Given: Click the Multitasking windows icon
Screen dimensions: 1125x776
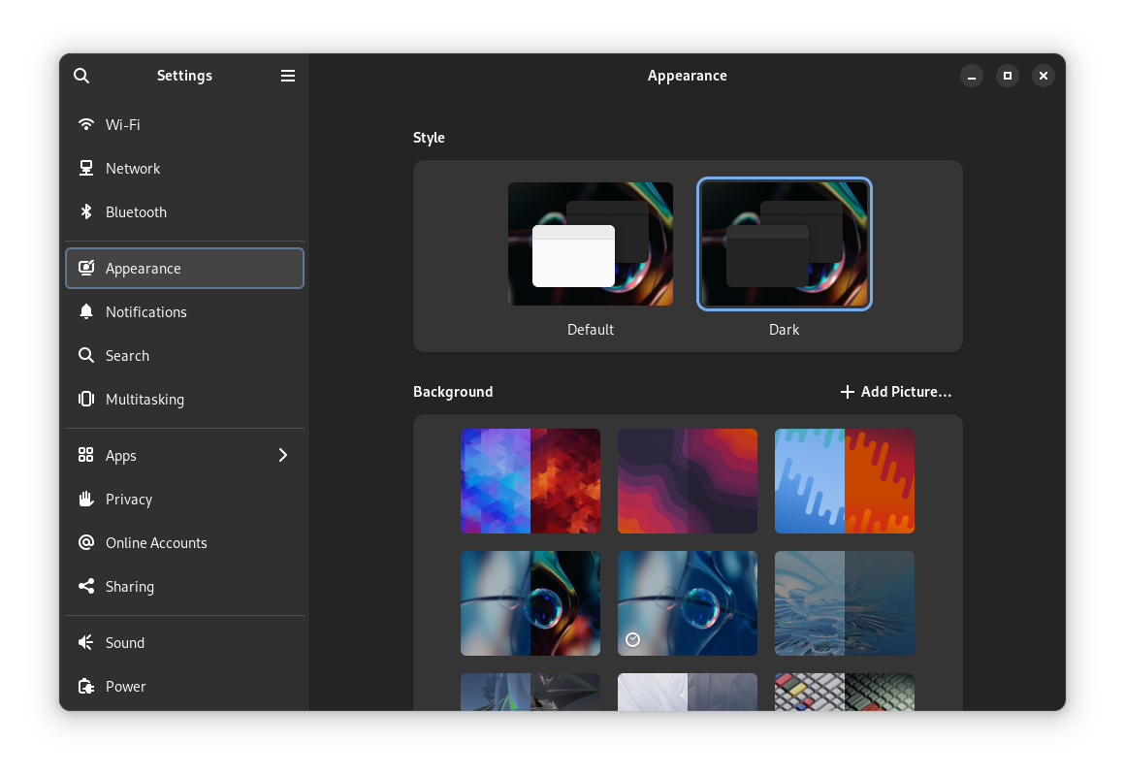Looking at the screenshot, I should tap(86, 399).
